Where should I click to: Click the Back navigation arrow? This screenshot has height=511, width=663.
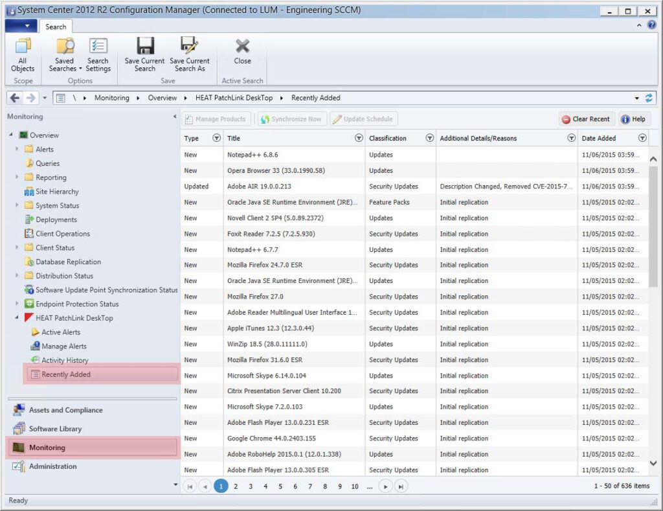pos(14,98)
